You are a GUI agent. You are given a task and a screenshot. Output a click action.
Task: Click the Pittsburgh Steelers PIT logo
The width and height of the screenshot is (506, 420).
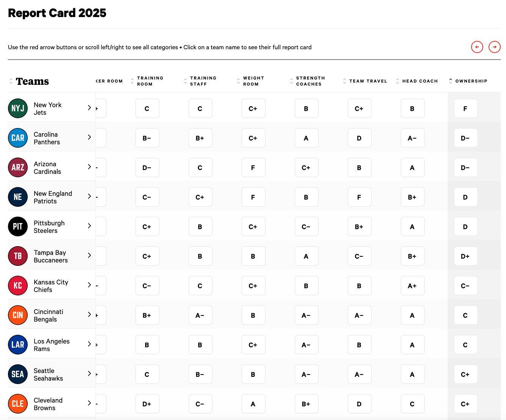tap(18, 226)
